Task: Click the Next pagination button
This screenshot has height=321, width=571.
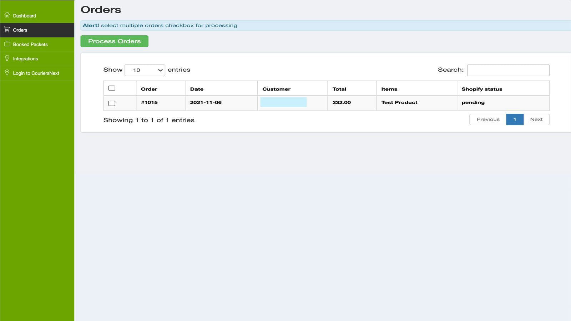Action: tap(536, 119)
